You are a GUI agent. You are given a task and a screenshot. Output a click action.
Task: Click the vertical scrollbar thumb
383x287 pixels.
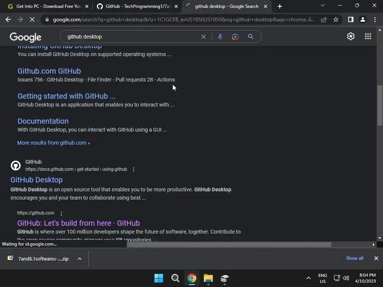point(380,105)
